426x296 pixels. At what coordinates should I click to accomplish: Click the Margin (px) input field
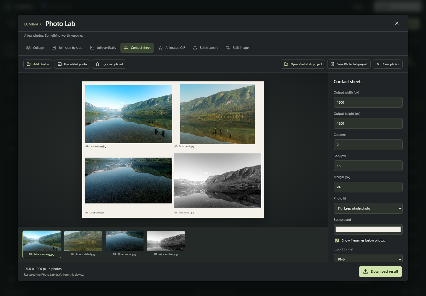click(368, 187)
